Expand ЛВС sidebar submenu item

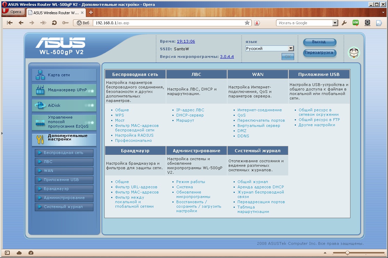pyautogui.click(x=64, y=162)
